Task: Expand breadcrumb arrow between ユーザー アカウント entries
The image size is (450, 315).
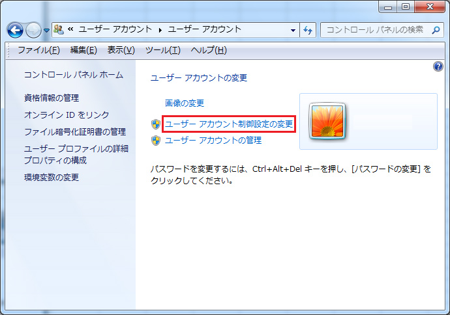Action: tap(160, 30)
